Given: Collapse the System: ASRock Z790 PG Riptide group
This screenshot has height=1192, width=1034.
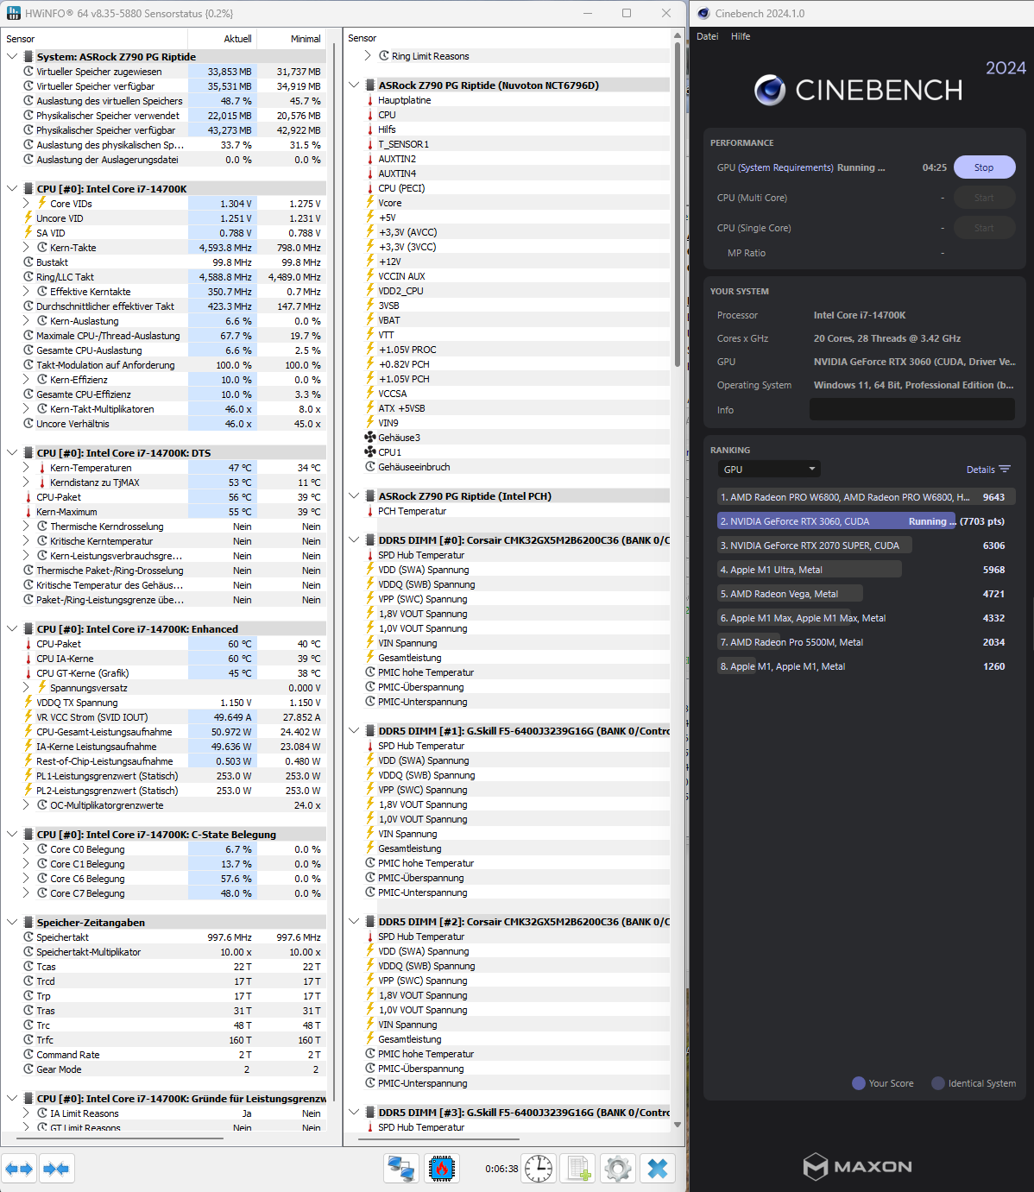Looking at the screenshot, I should tap(12, 57).
